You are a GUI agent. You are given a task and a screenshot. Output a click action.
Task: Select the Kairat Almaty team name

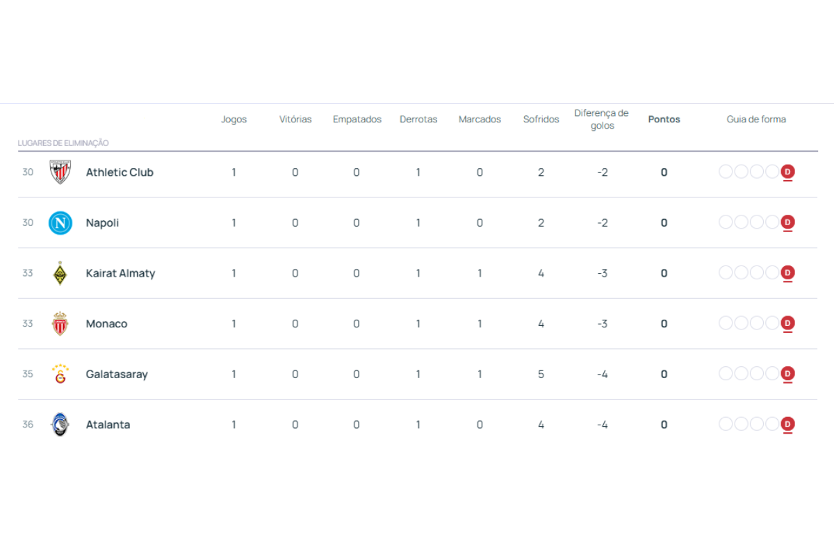click(120, 273)
